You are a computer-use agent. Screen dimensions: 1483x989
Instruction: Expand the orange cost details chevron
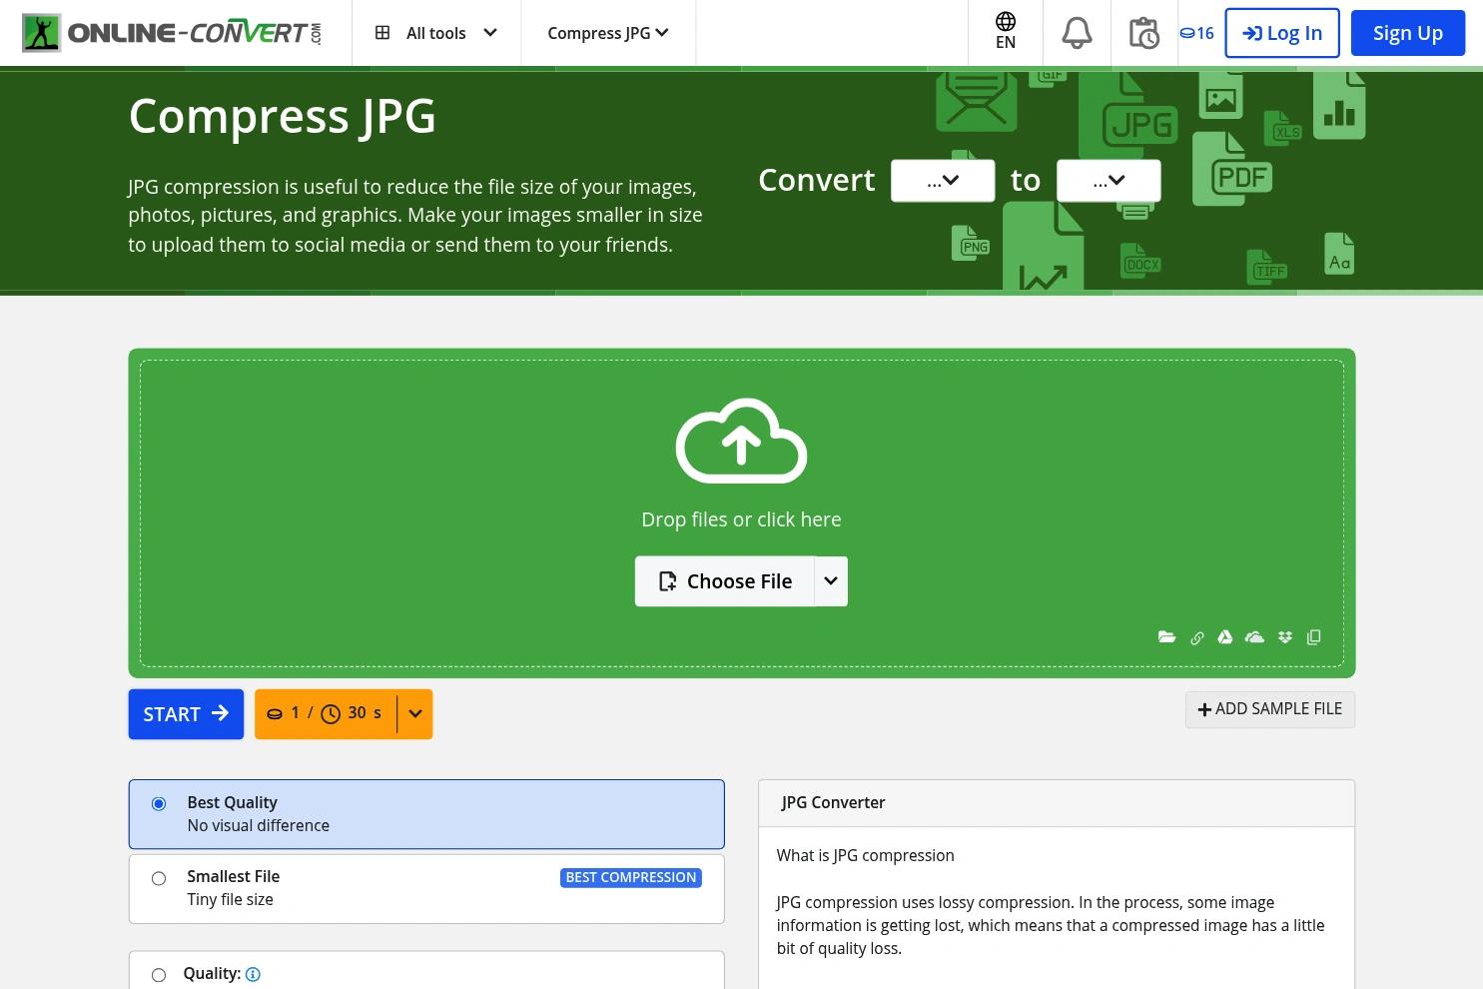(x=415, y=713)
